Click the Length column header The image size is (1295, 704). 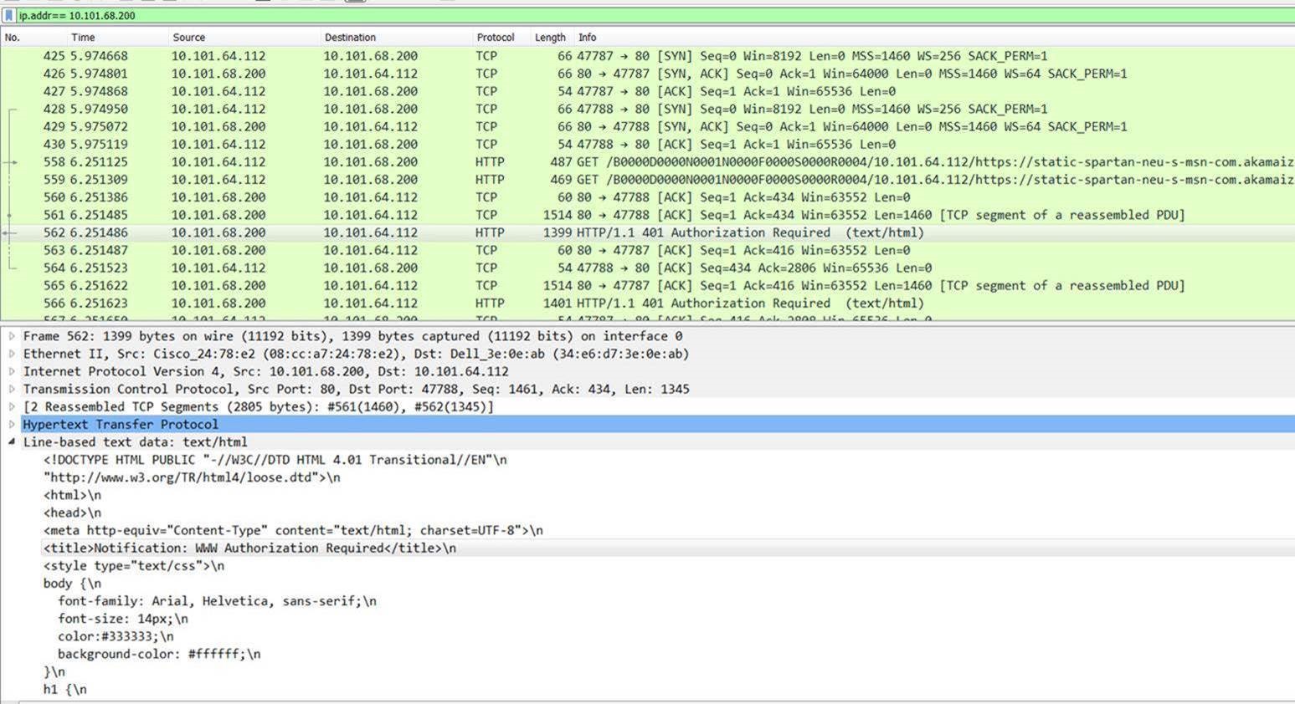[x=550, y=37]
